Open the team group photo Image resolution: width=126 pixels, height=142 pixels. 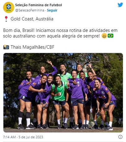tap(63, 93)
